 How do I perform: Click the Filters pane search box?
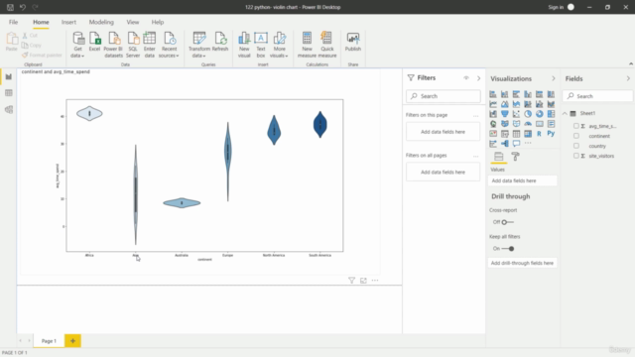tap(444, 96)
